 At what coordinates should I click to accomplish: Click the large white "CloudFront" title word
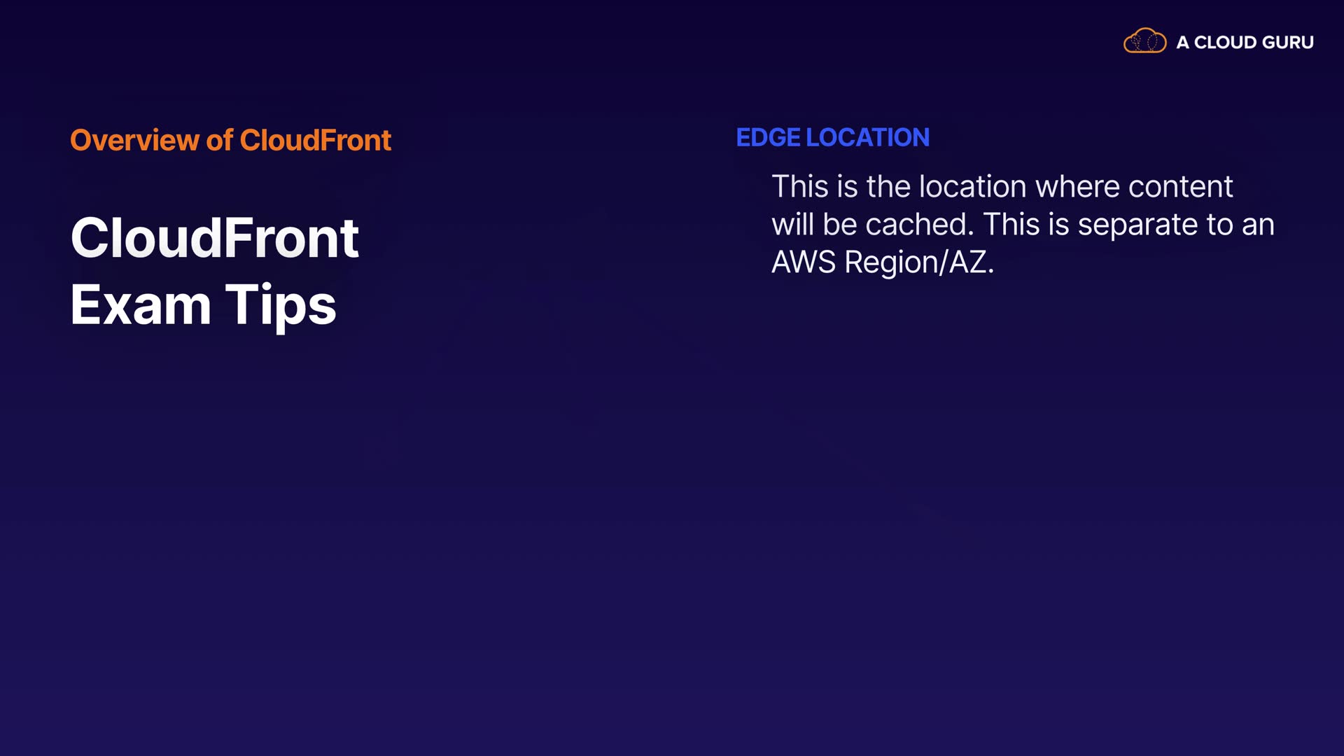coord(215,238)
